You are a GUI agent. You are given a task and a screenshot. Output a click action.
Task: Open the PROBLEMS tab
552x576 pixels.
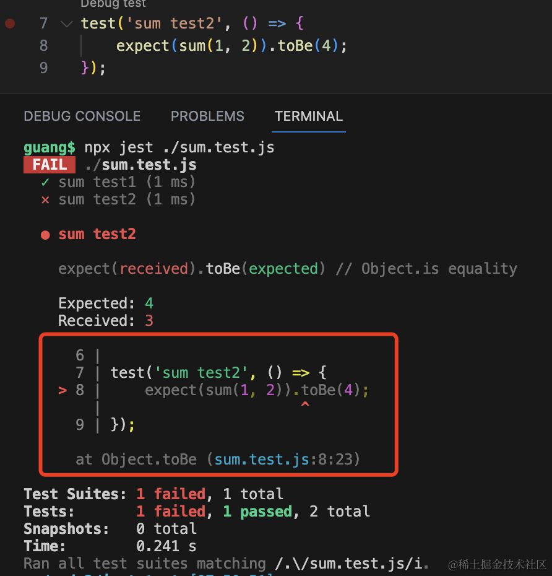[x=207, y=116]
